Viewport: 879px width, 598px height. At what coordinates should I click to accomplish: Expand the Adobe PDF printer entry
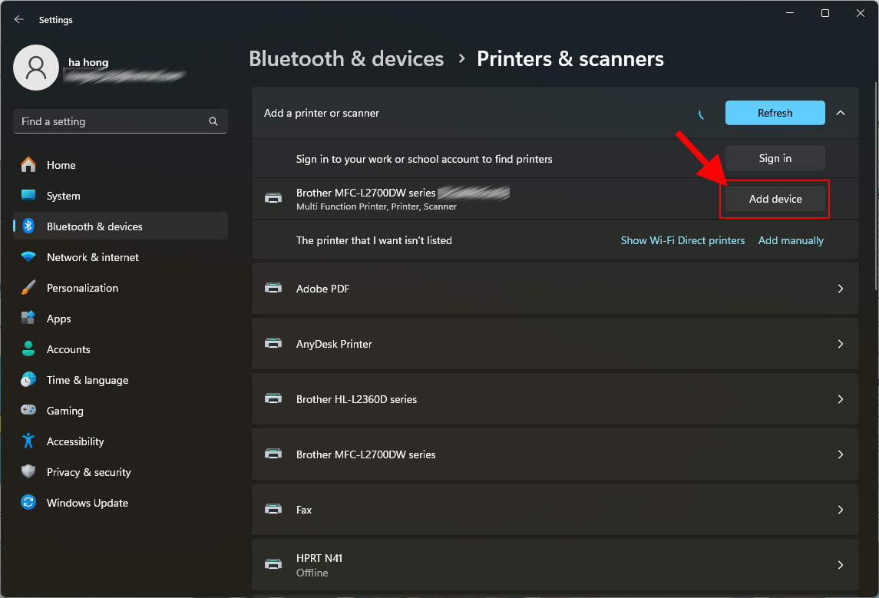[841, 289]
